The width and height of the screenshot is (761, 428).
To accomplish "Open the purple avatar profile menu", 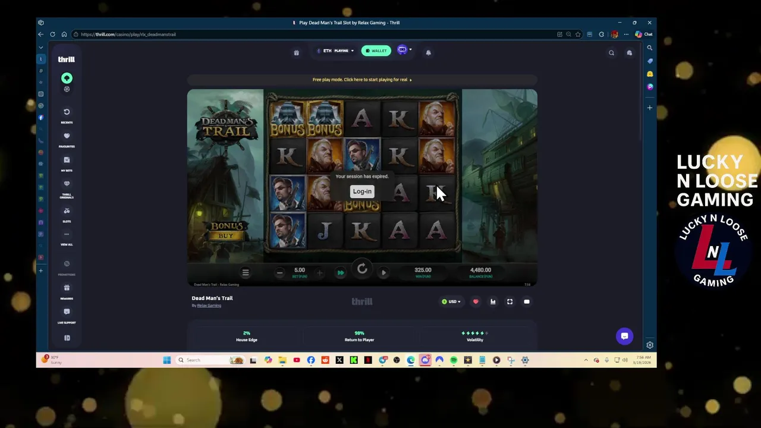I will coord(403,50).
